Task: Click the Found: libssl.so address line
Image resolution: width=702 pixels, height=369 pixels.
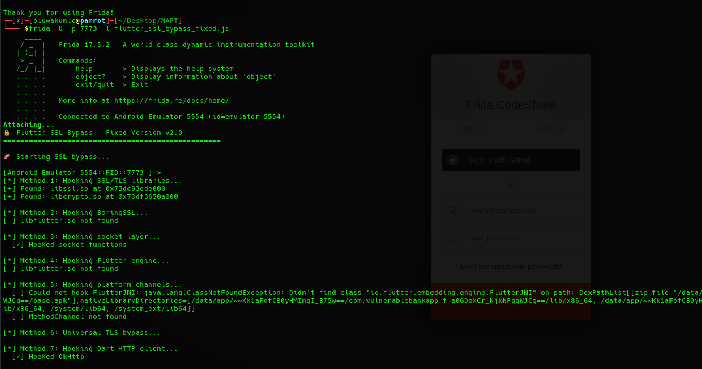Action: tap(84, 189)
